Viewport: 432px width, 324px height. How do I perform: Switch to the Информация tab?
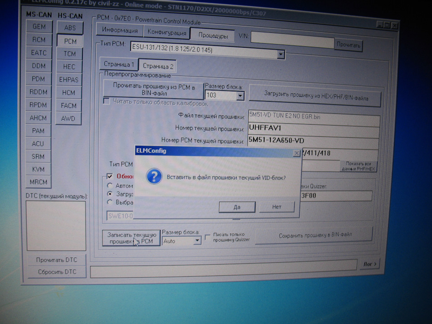pos(120,30)
